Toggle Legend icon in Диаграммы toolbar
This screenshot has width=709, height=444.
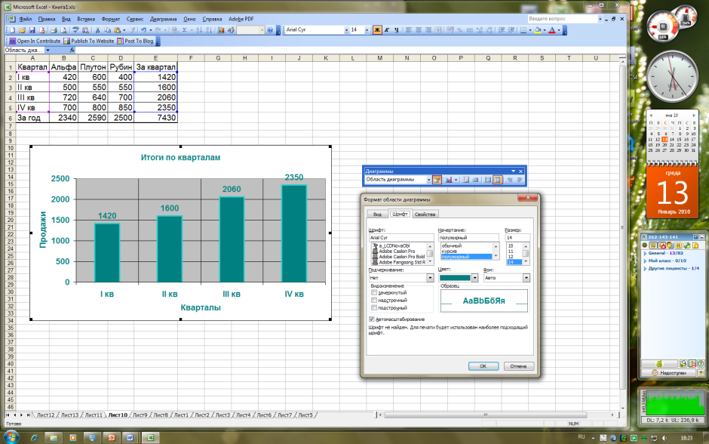point(465,180)
